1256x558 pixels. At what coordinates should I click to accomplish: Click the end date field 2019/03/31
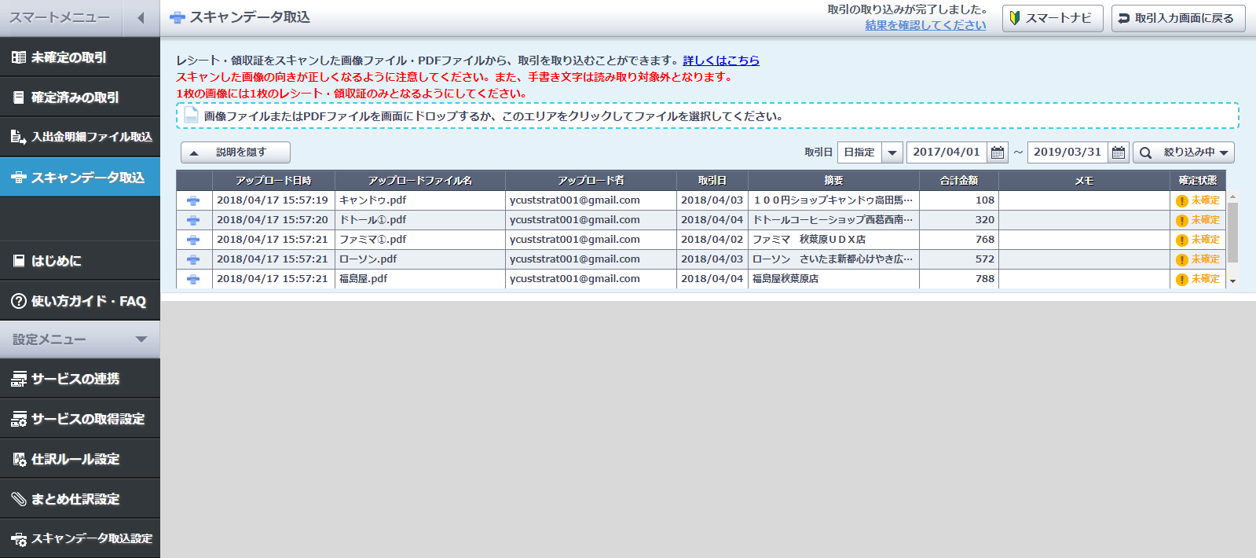point(1067,152)
